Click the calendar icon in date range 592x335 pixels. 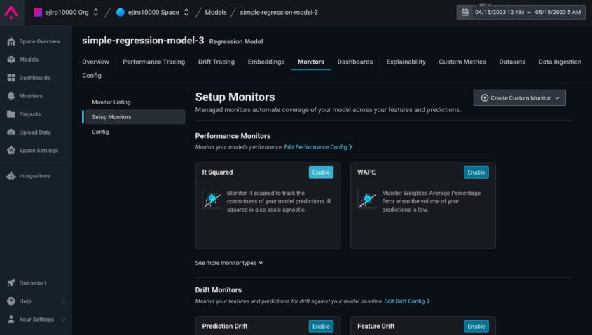(x=465, y=12)
